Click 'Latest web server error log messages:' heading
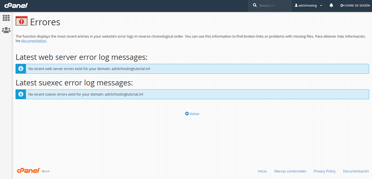 [x=82, y=57]
